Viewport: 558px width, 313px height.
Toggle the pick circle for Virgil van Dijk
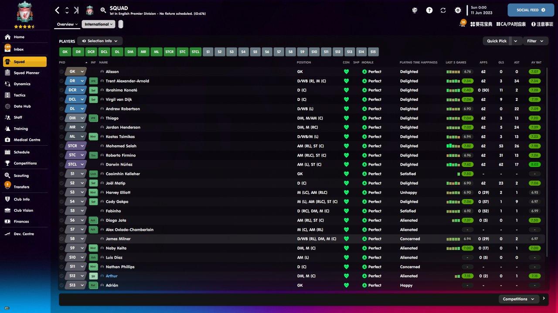pyautogui.click(x=61, y=100)
